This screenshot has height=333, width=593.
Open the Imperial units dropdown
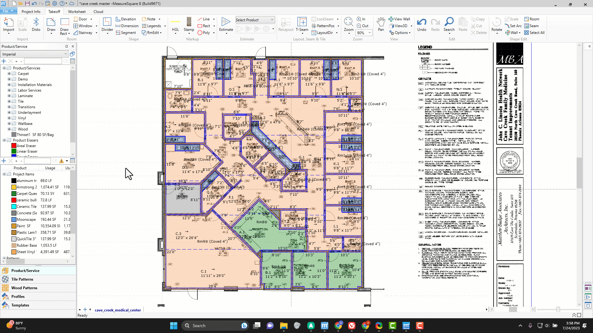pyautogui.click(x=65, y=54)
